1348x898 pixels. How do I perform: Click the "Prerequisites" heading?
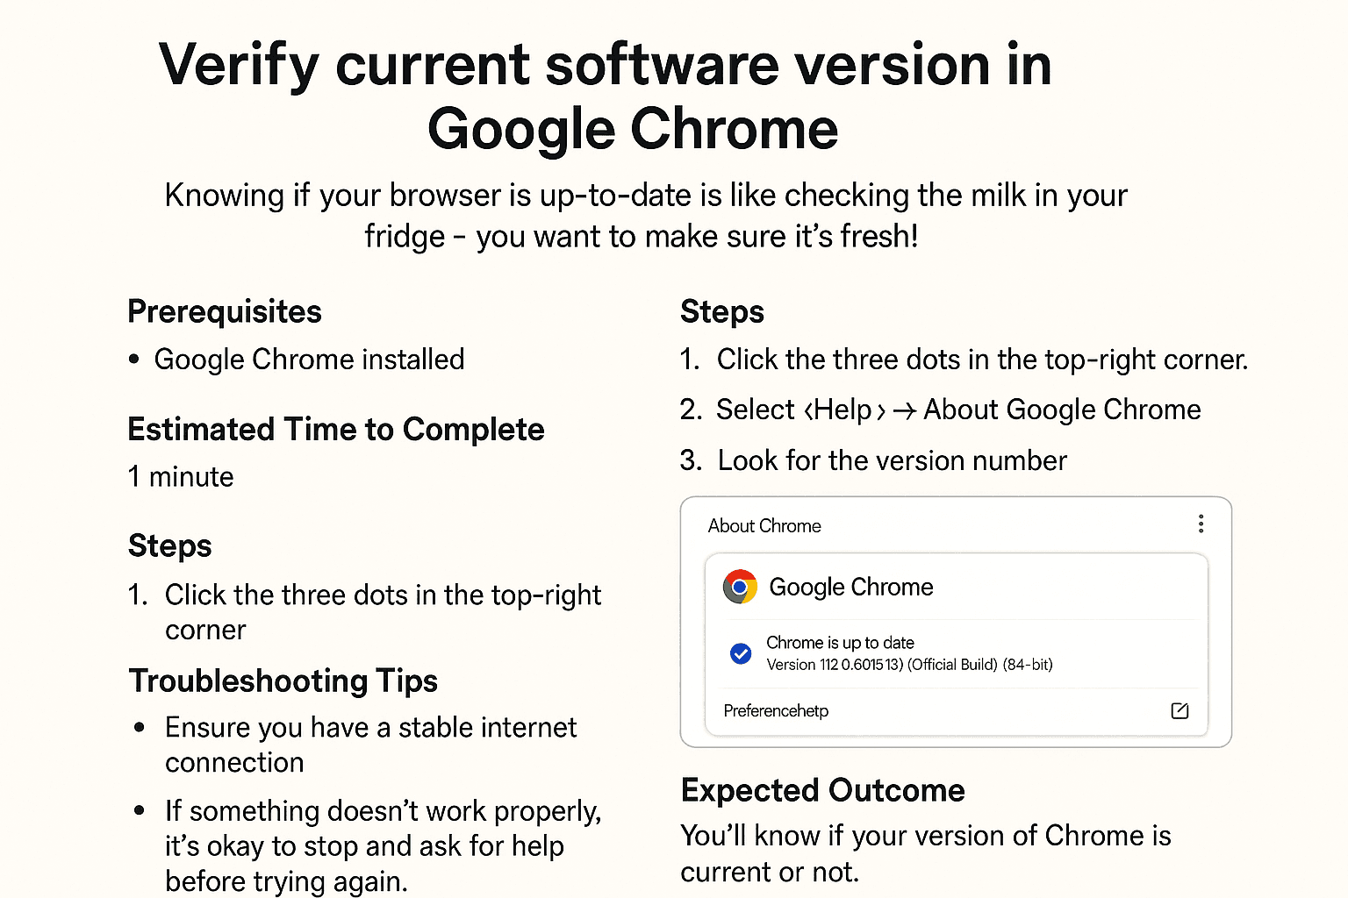[225, 312]
